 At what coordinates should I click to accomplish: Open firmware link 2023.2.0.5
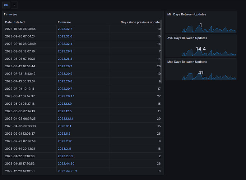click(65, 156)
